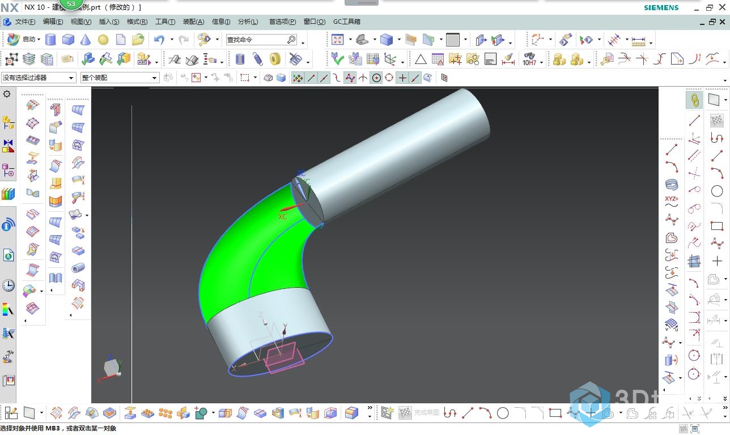Click the settings gear icon in left sidebar
Screen dimensions: 730x435
coord(7,94)
